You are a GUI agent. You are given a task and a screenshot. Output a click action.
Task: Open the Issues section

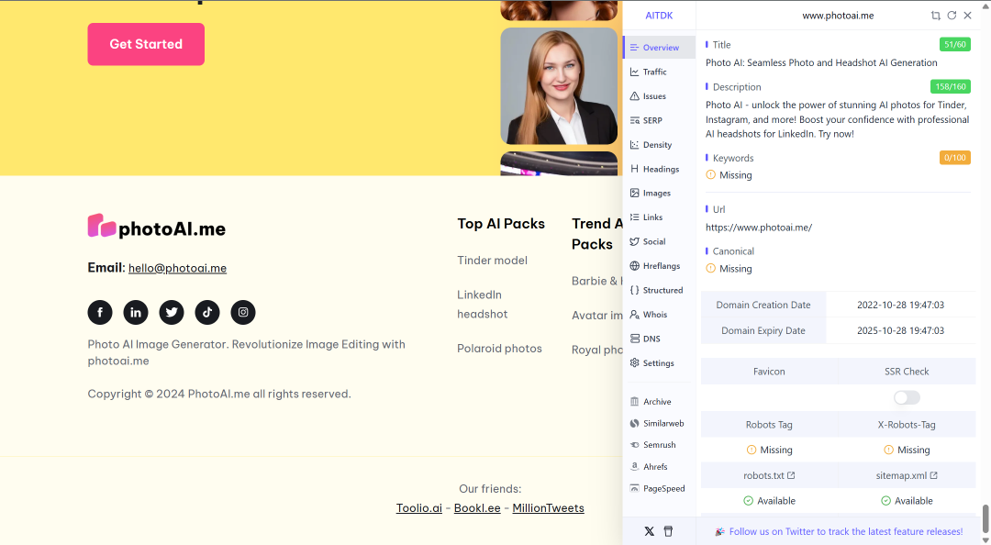(659, 96)
